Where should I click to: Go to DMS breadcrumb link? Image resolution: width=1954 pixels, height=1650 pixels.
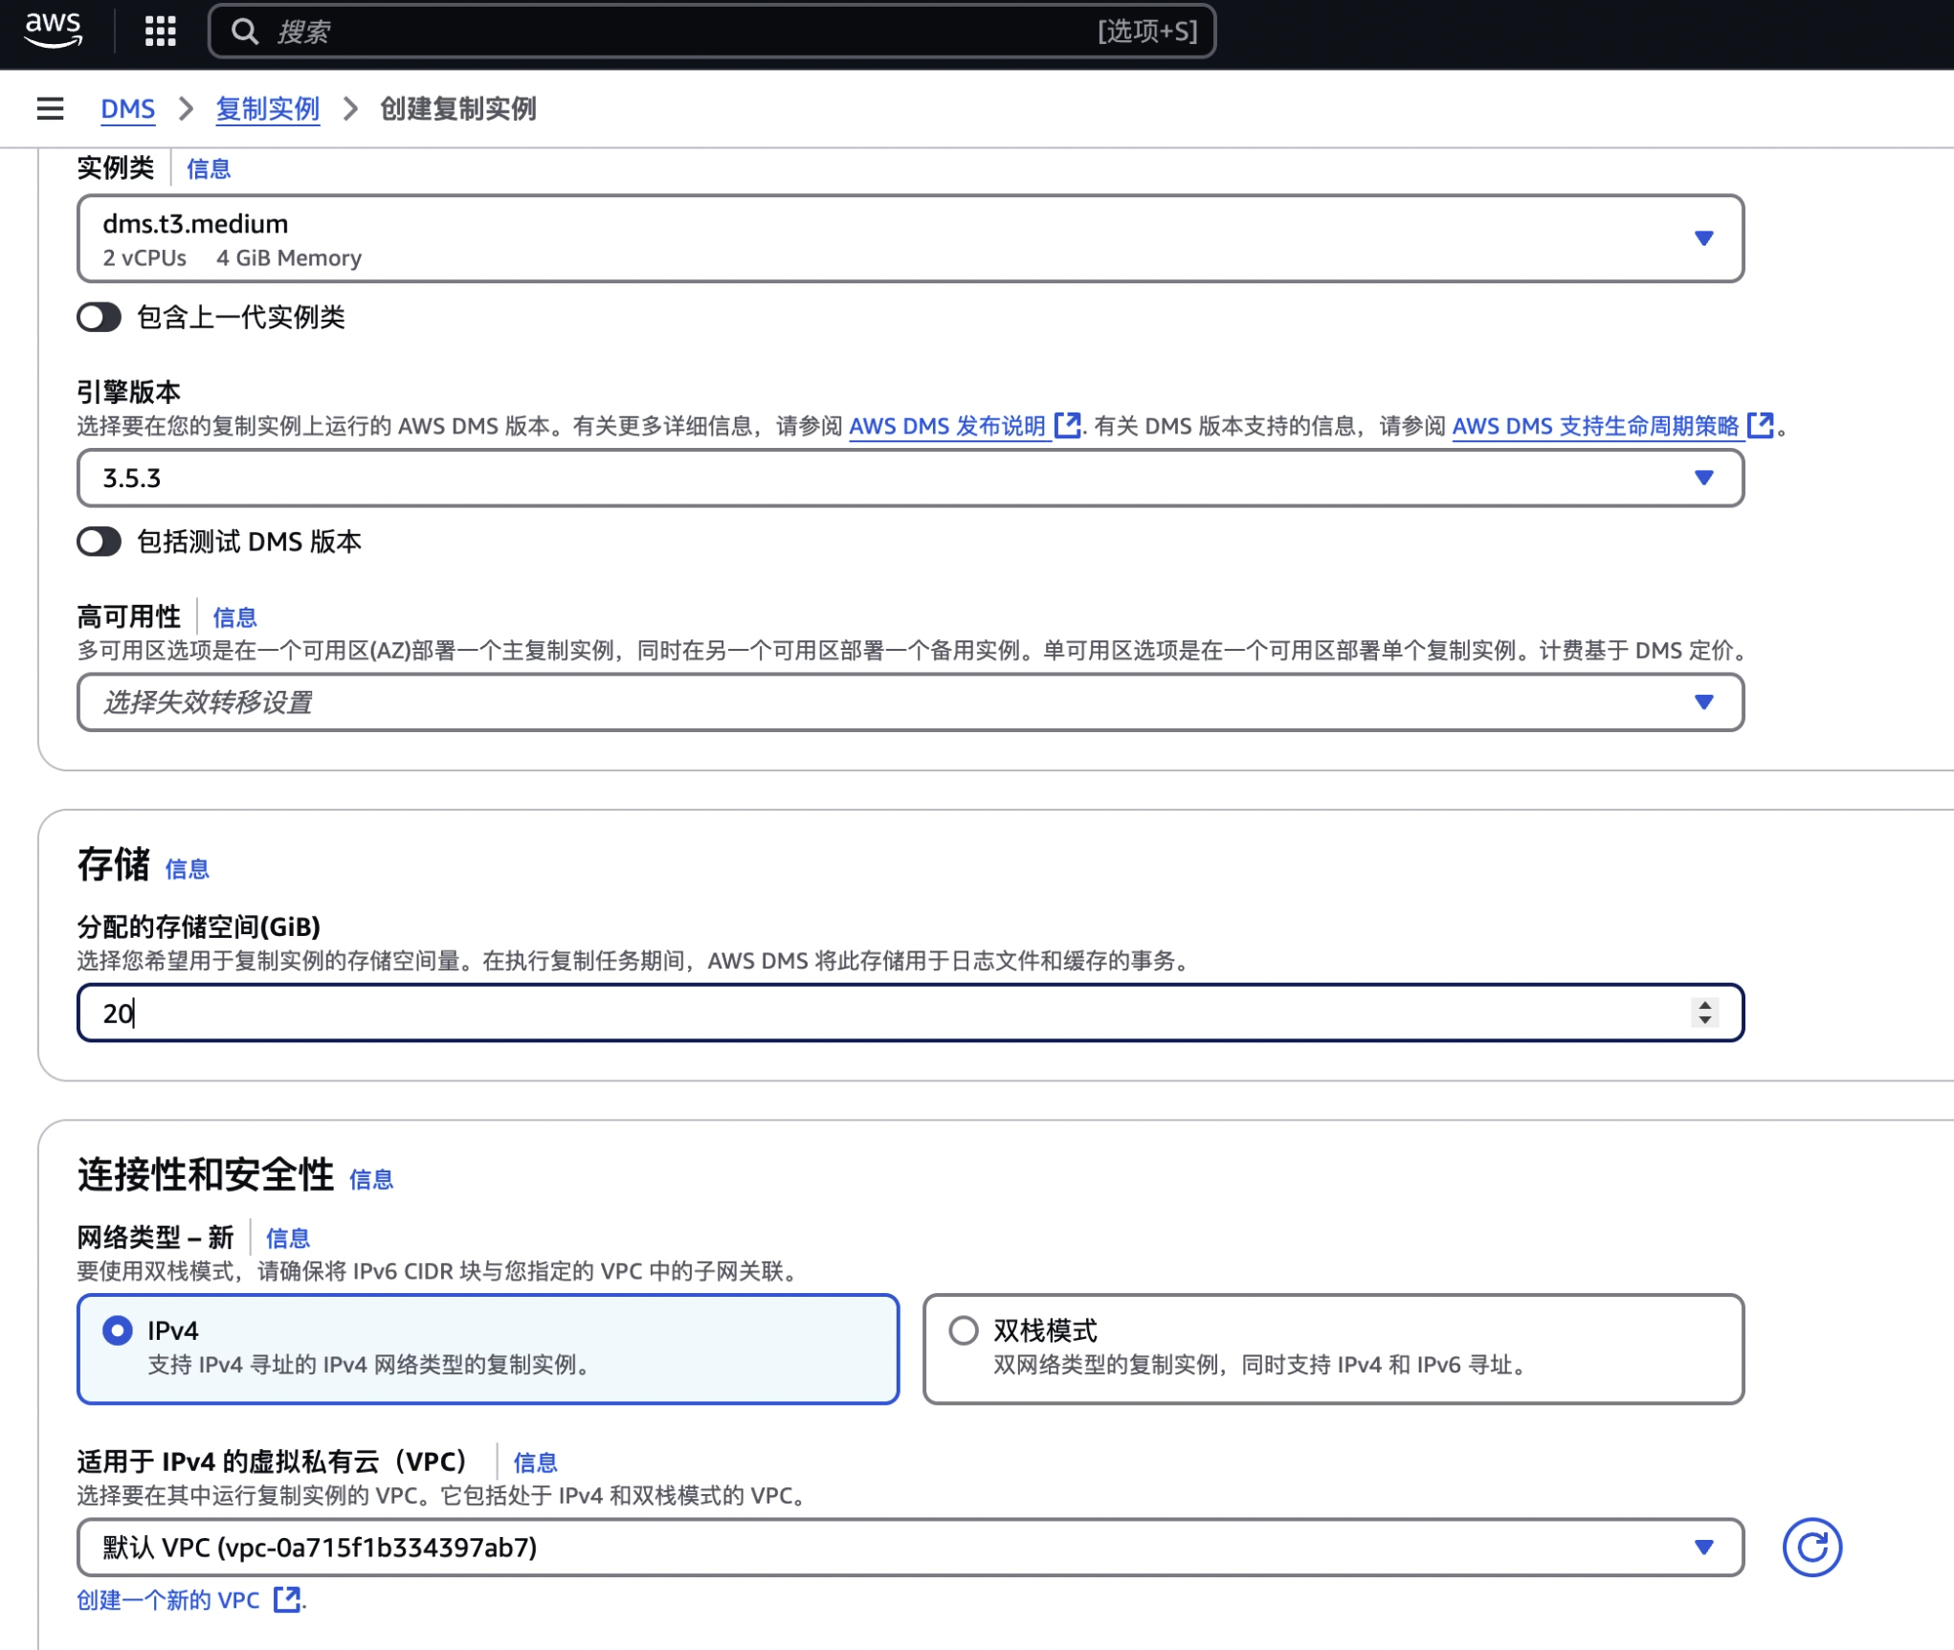(127, 109)
